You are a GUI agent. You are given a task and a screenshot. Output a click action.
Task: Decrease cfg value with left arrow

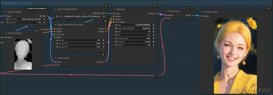pyautogui.click(x=116, y=35)
